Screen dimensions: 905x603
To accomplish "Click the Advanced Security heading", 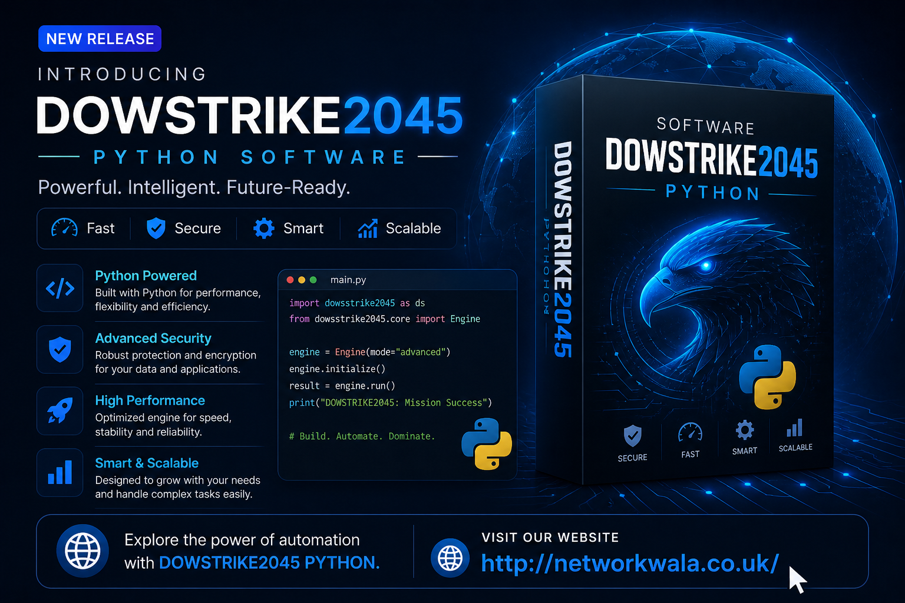I will (153, 338).
